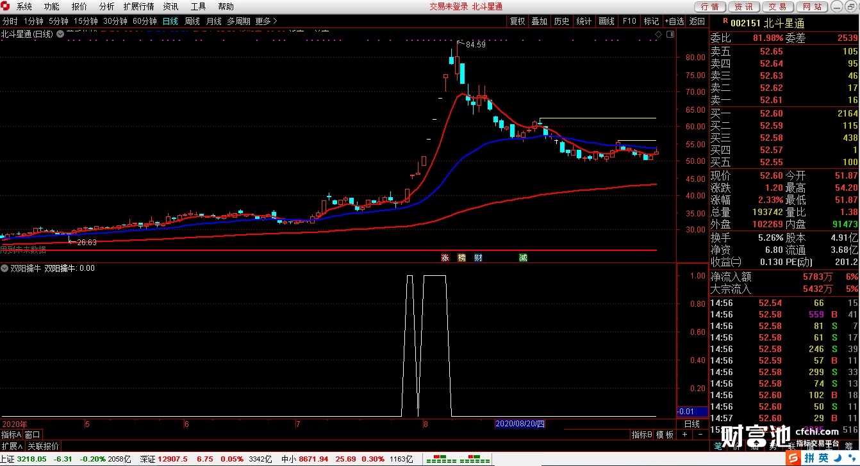Screen dimensions: 860x466
Task: Select the 指标B tab
Action: coord(642,435)
